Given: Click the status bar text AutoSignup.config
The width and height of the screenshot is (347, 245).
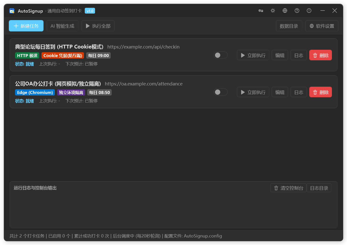Looking at the screenshot, I should [x=203, y=236].
